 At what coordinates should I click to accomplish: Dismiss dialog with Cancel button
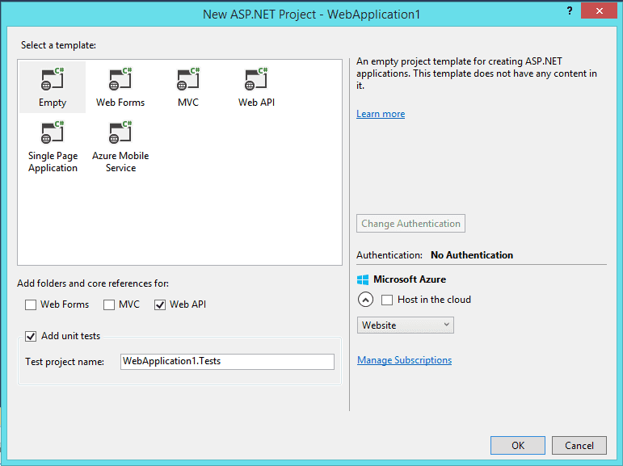click(x=579, y=445)
